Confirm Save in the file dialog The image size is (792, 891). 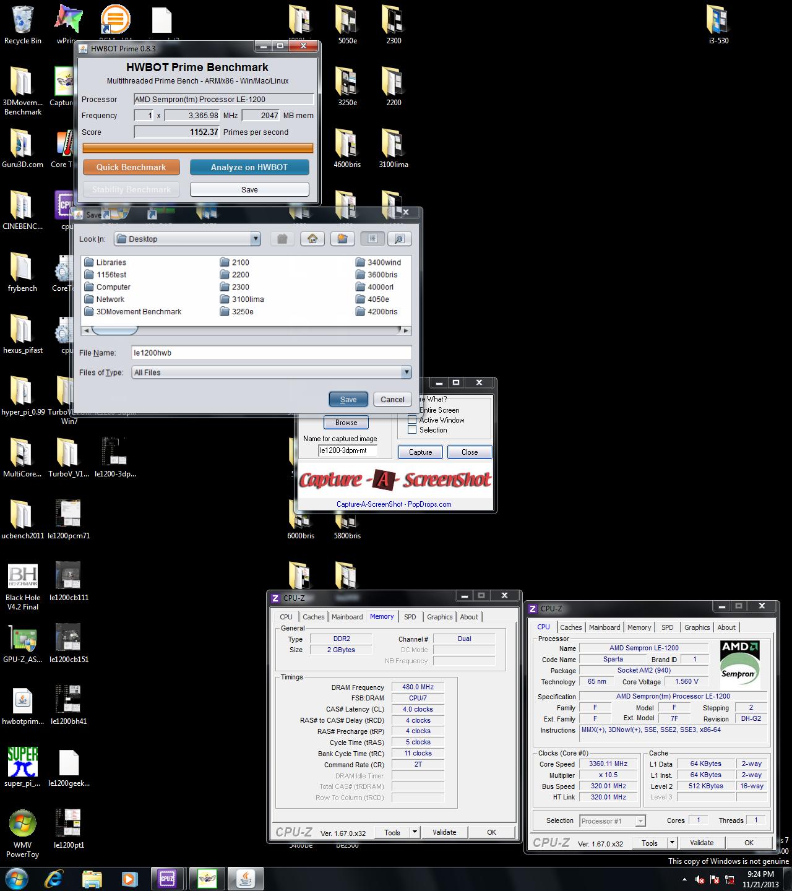click(x=348, y=399)
